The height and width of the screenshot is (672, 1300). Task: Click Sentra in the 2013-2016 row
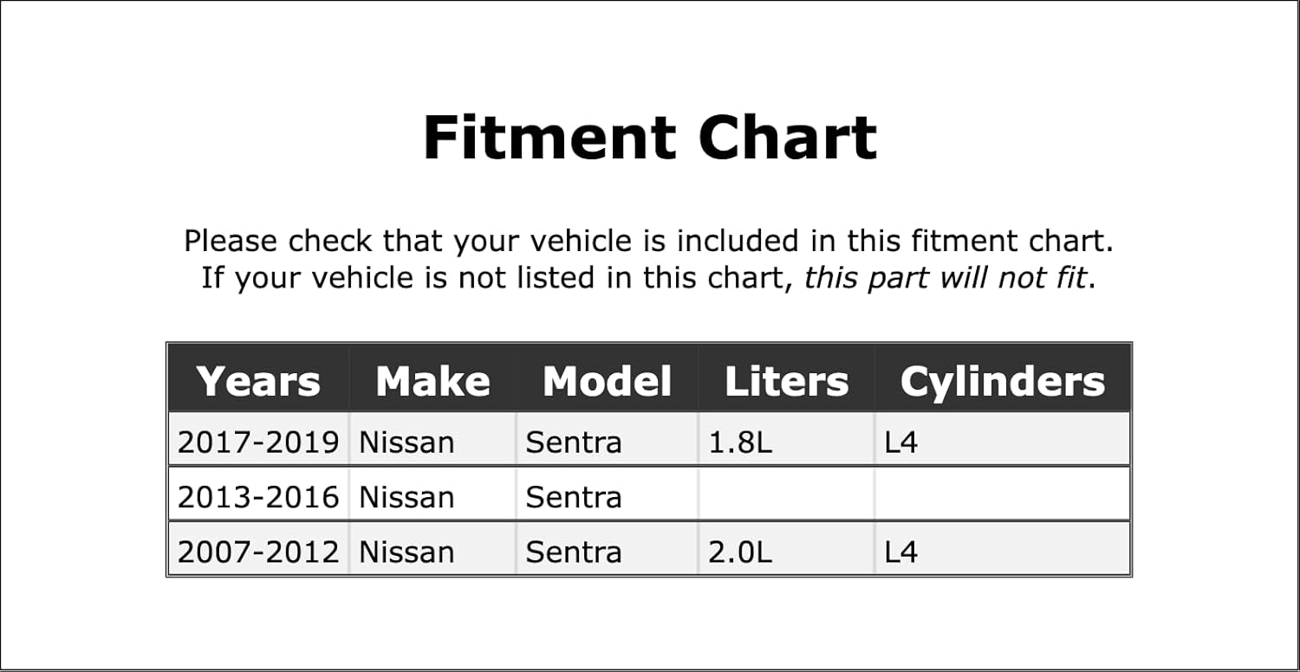[x=574, y=497]
